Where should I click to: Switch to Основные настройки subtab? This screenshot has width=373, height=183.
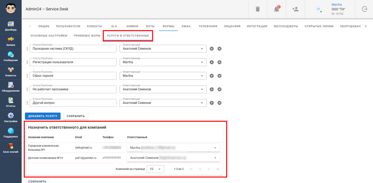pyautogui.click(x=49, y=36)
